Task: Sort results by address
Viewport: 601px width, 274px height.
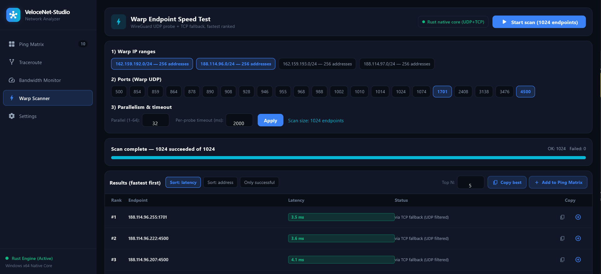Action: click(220, 182)
